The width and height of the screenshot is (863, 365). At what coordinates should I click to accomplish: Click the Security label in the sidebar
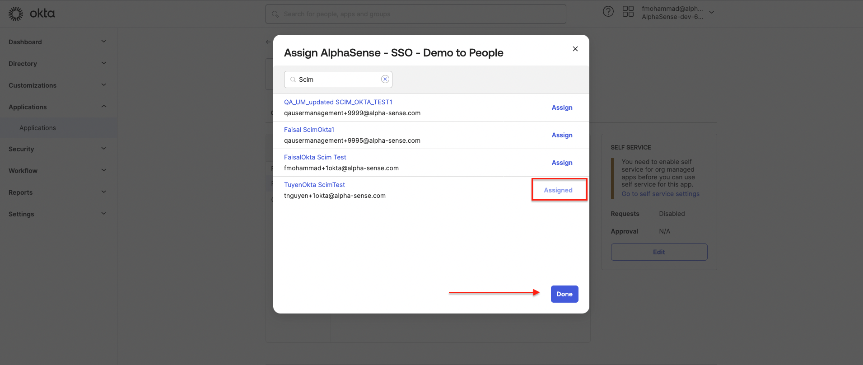[21, 149]
